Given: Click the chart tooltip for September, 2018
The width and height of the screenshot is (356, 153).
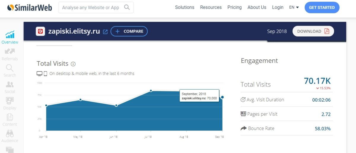Looking at the screenshot, I should 199,96.
